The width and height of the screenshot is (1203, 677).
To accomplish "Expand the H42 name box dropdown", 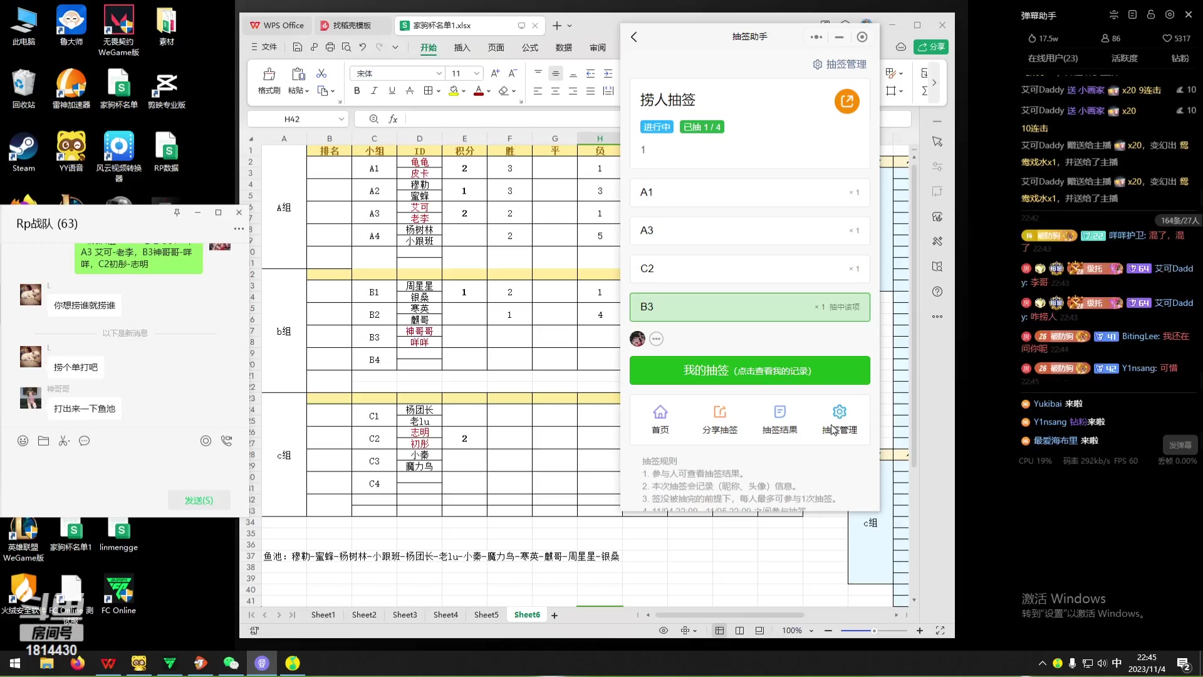I will (x=341, y=119).
